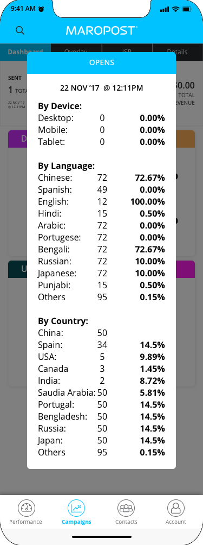Tap the By Country heading
The image size is (203, 545).
point(63,321)
